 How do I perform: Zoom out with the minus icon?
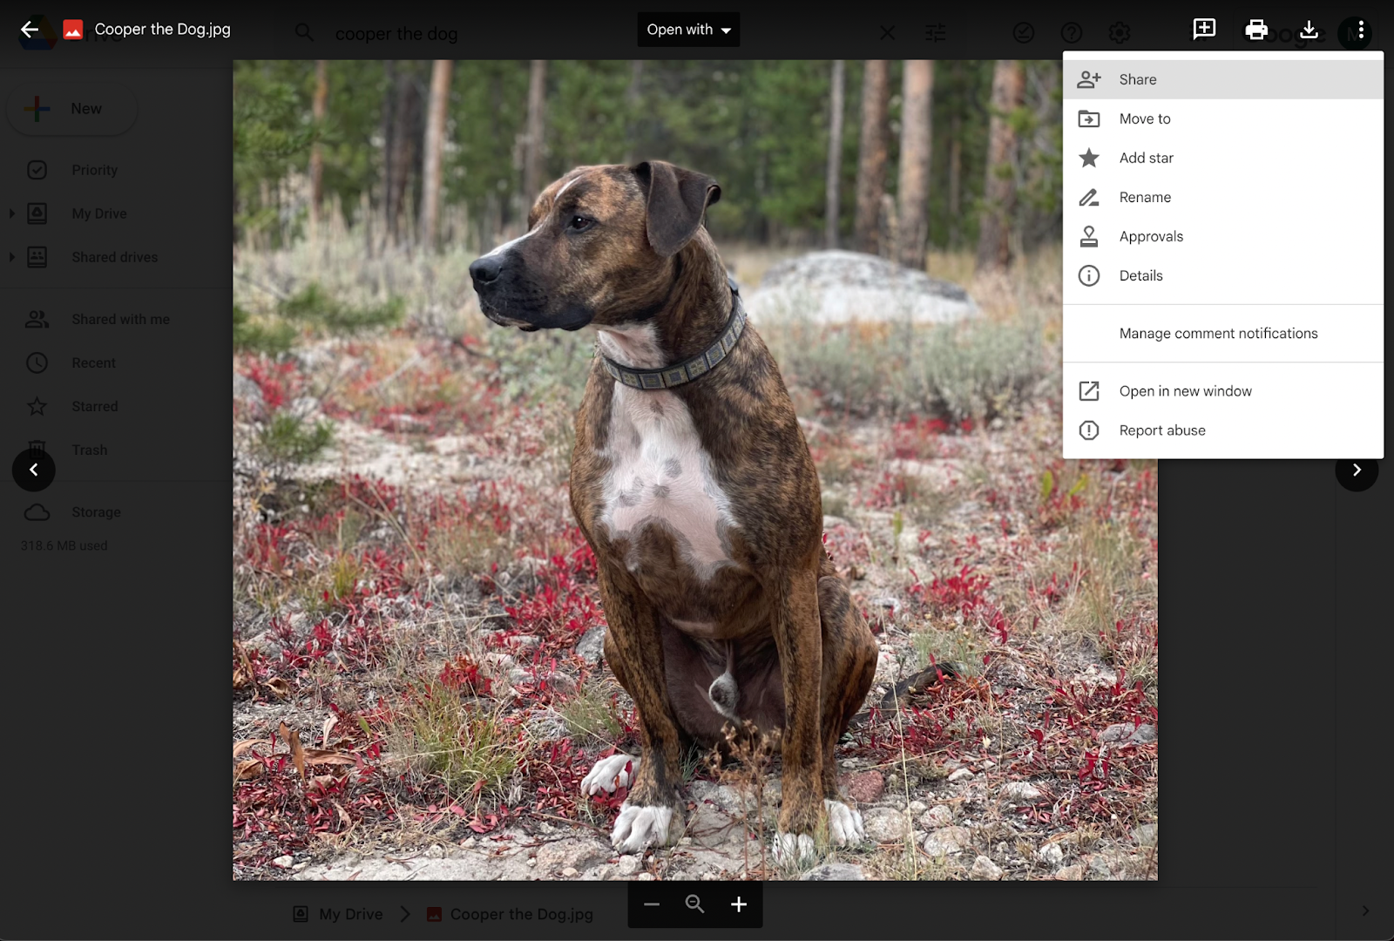[652, 904]
